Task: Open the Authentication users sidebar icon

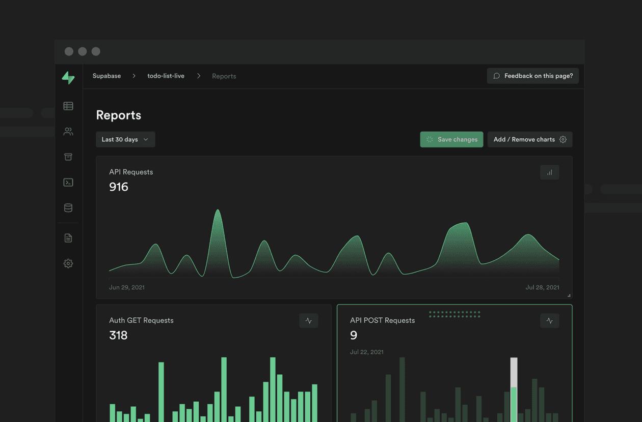Action: pos(68,131)
